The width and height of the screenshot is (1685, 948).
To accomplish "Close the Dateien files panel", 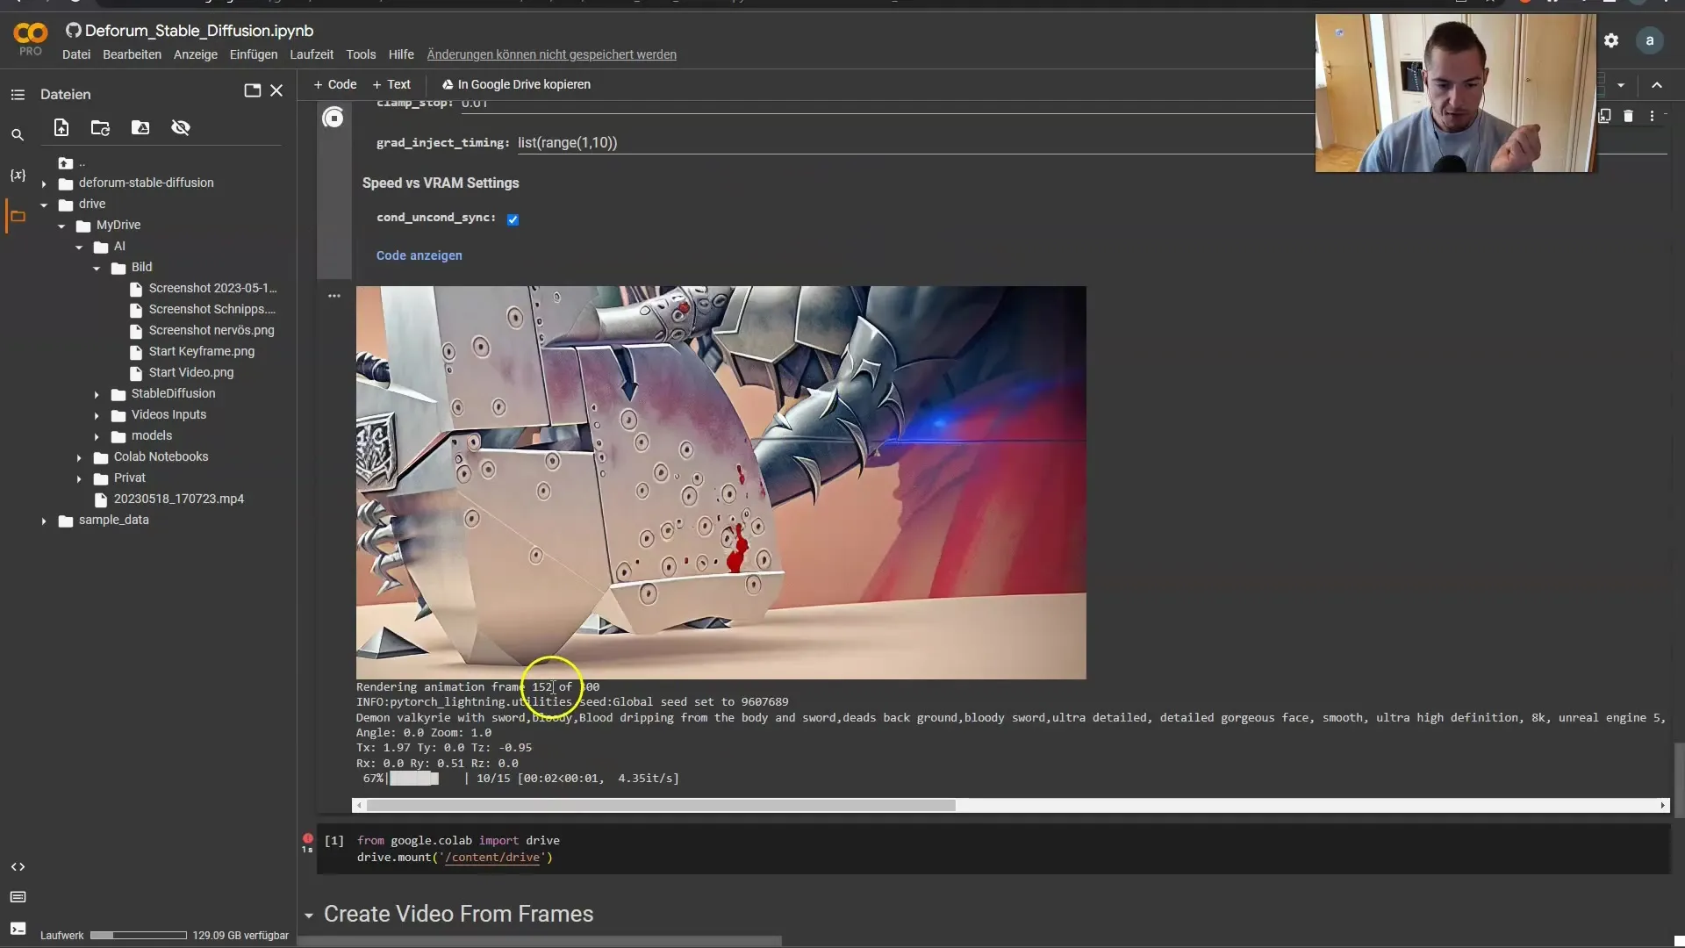I will 276,90.
